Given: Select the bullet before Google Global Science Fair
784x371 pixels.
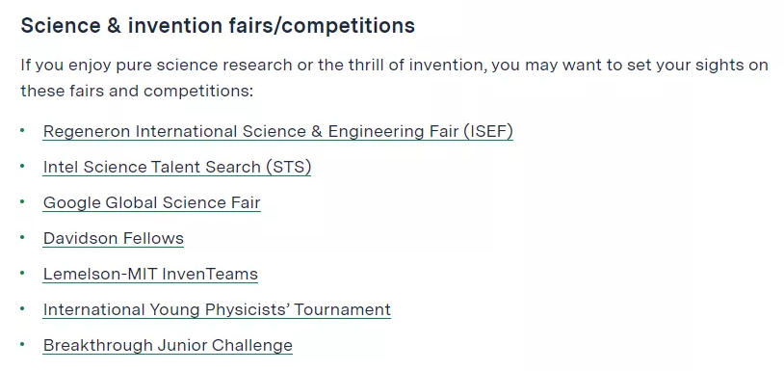Looking at the screenshot, I should [x=22, y=202].
